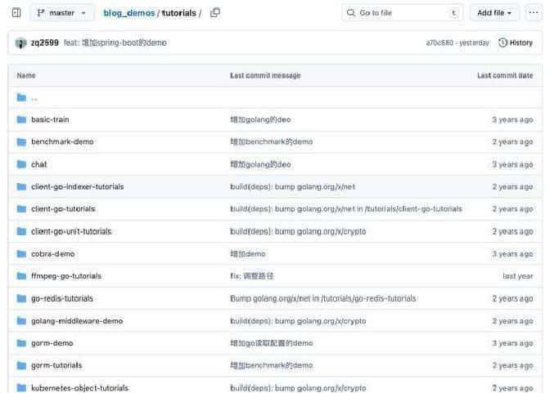The image size is (550, 393).
Task: Open the client-go-indexer-tutorials folder
Action: click(77, 187)
